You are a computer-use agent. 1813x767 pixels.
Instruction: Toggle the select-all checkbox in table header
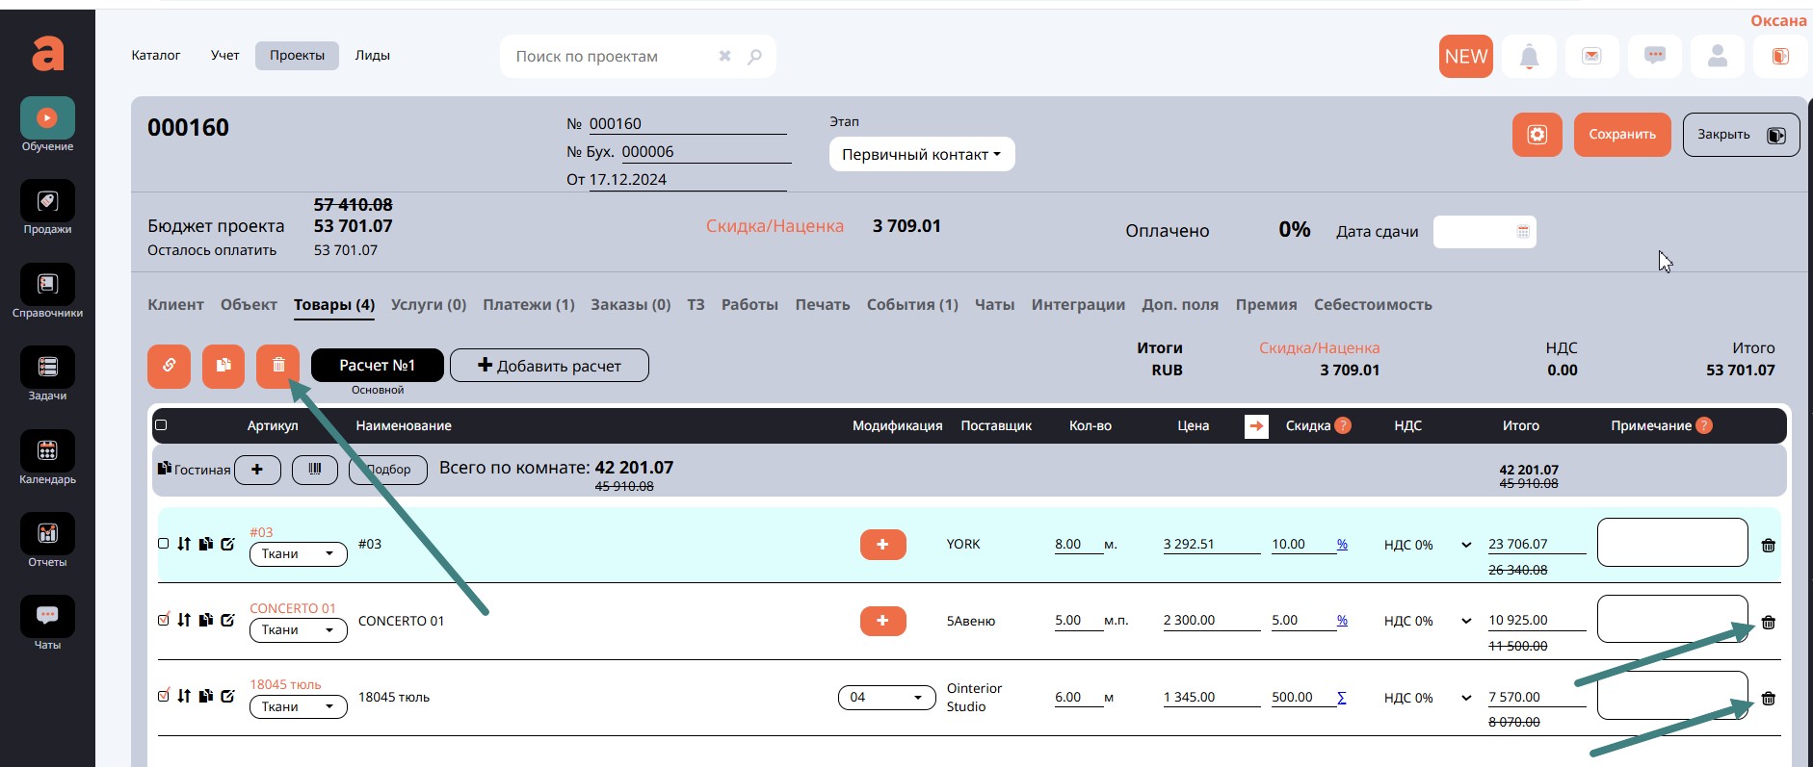pyautogui.click(x=161, y=425)
